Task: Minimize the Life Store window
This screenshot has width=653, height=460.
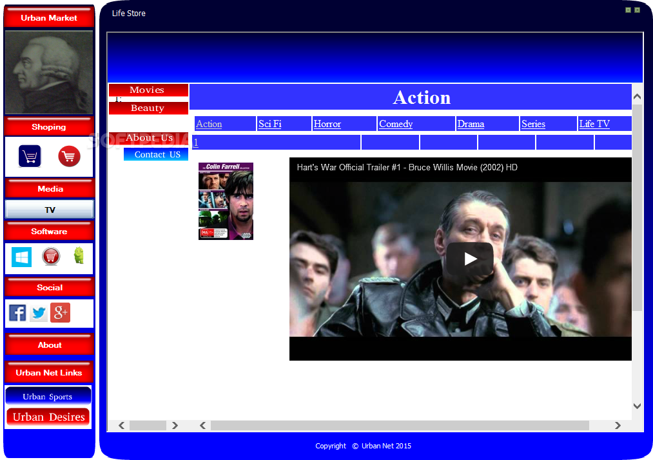Action: pos(628,10)
